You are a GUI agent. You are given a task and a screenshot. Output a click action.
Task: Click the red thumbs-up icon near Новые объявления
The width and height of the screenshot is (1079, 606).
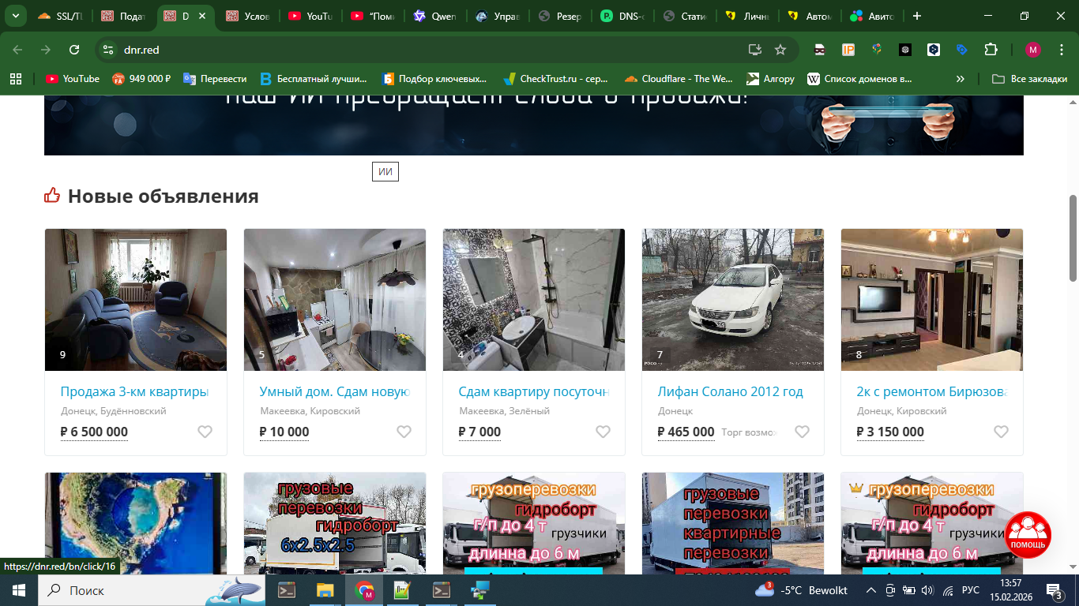[x=51, y=195]
